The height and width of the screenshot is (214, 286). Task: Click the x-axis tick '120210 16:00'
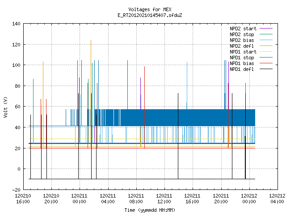coord(23,199)
